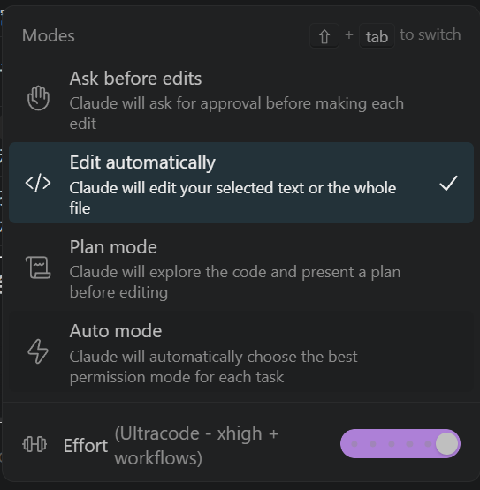This screenshot has height=490, width=480.
Task: Switch to Plan mode
Action: pyautogui.click(x=241, y=268)
